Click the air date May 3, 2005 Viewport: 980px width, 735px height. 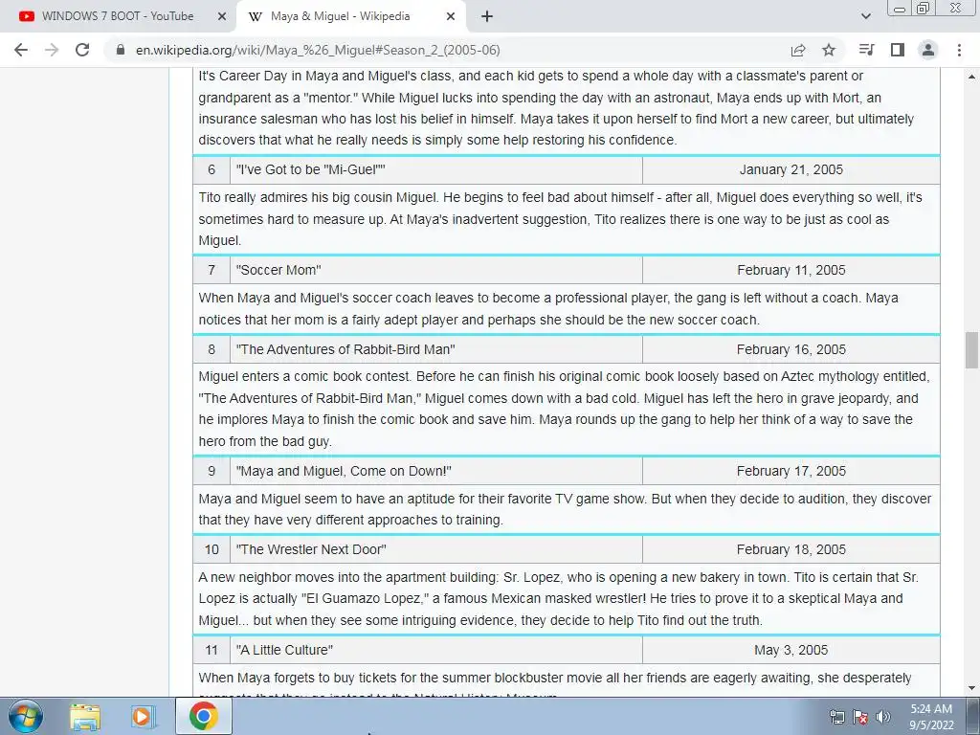click(x=791, y=650)
